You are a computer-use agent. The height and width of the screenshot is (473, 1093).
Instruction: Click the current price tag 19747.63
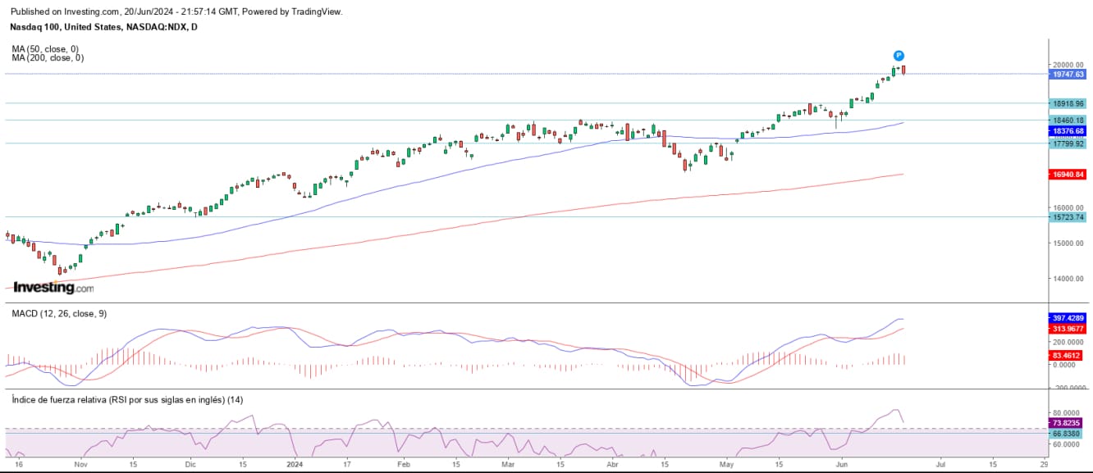coord(1068,74)
